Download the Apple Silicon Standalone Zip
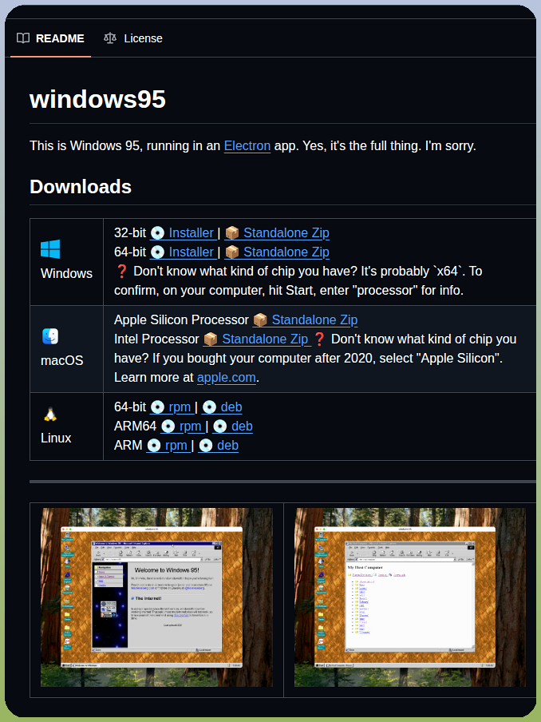This screenshot has height=722, width=541. pyautogui.click(x=306, y=320)
